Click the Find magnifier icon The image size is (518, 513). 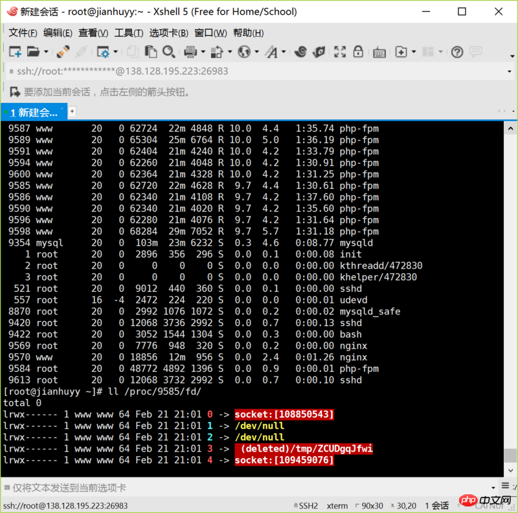[x=169, y=52]
